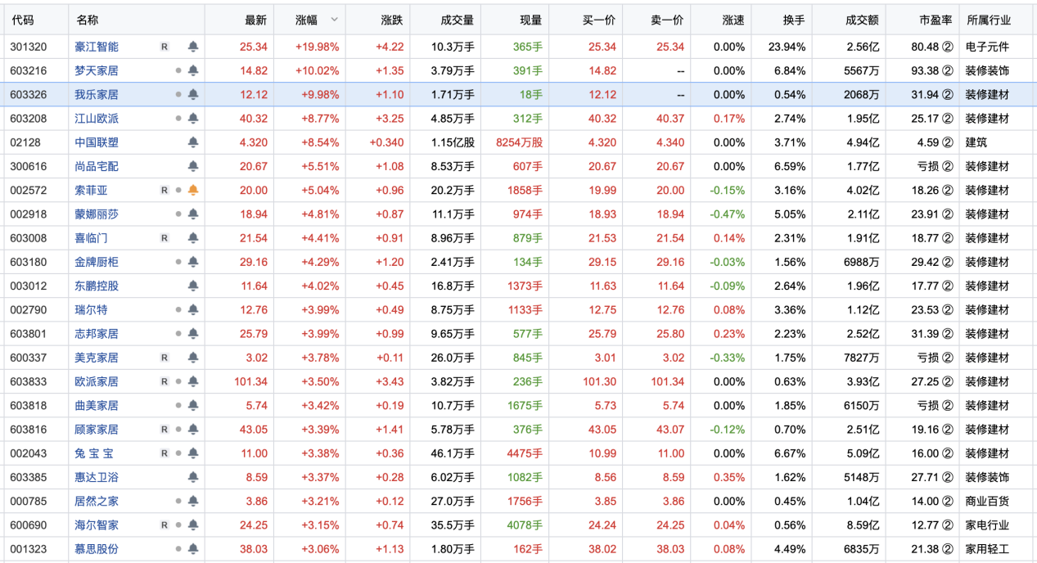The image size is (1037, 563).
Task: Click the bell icon for 东鹏控股
Action: point(193,286)
